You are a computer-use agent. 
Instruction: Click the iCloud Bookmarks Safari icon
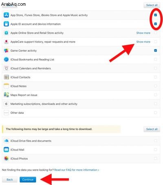[x=6, y=59]
